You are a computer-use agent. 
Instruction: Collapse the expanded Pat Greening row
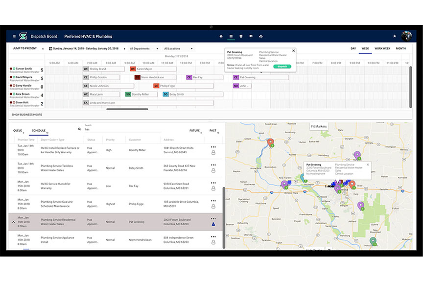pos(13,222)
